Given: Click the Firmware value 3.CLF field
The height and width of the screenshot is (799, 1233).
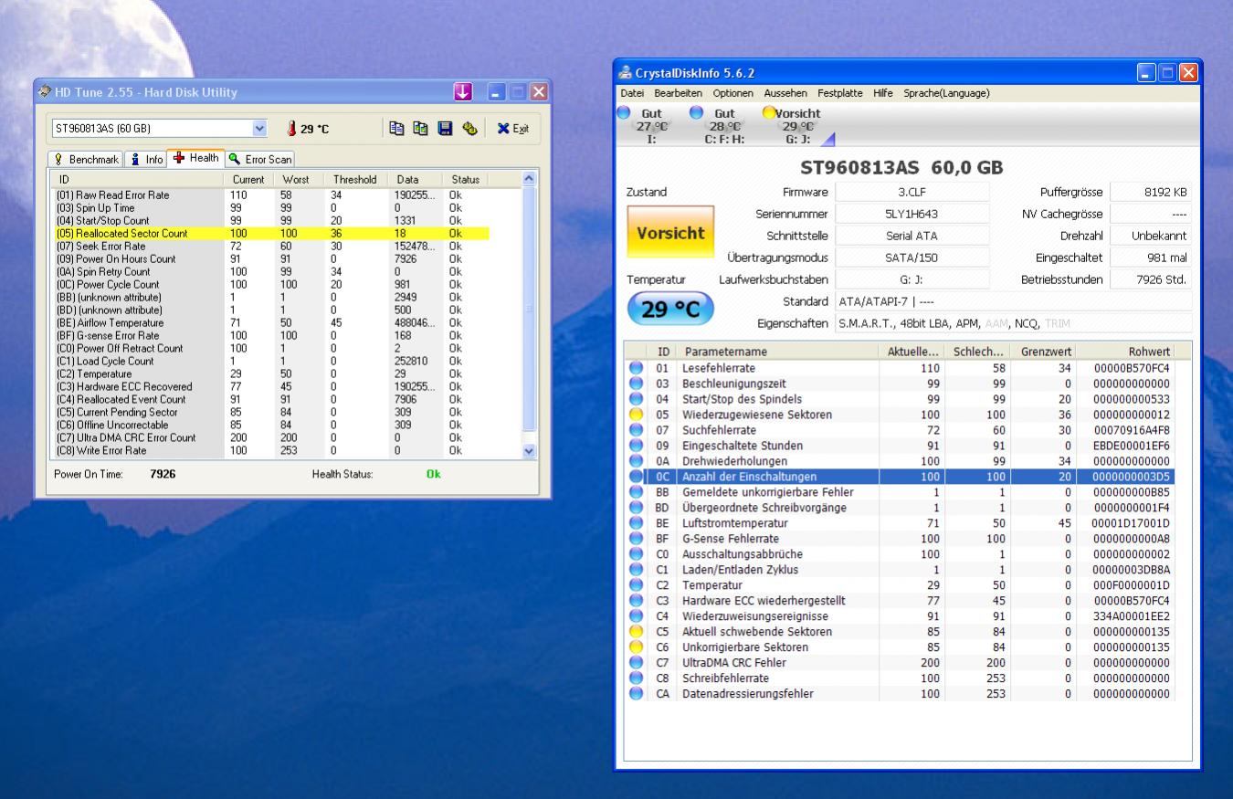Looking at the screenshot, I should point(912,192).
